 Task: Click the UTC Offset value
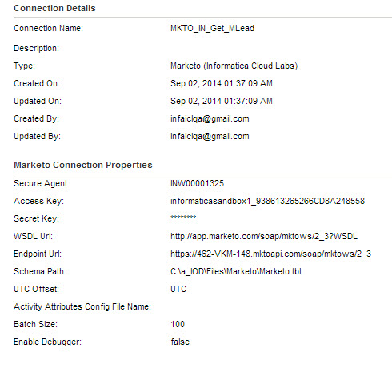coord(178,289)
